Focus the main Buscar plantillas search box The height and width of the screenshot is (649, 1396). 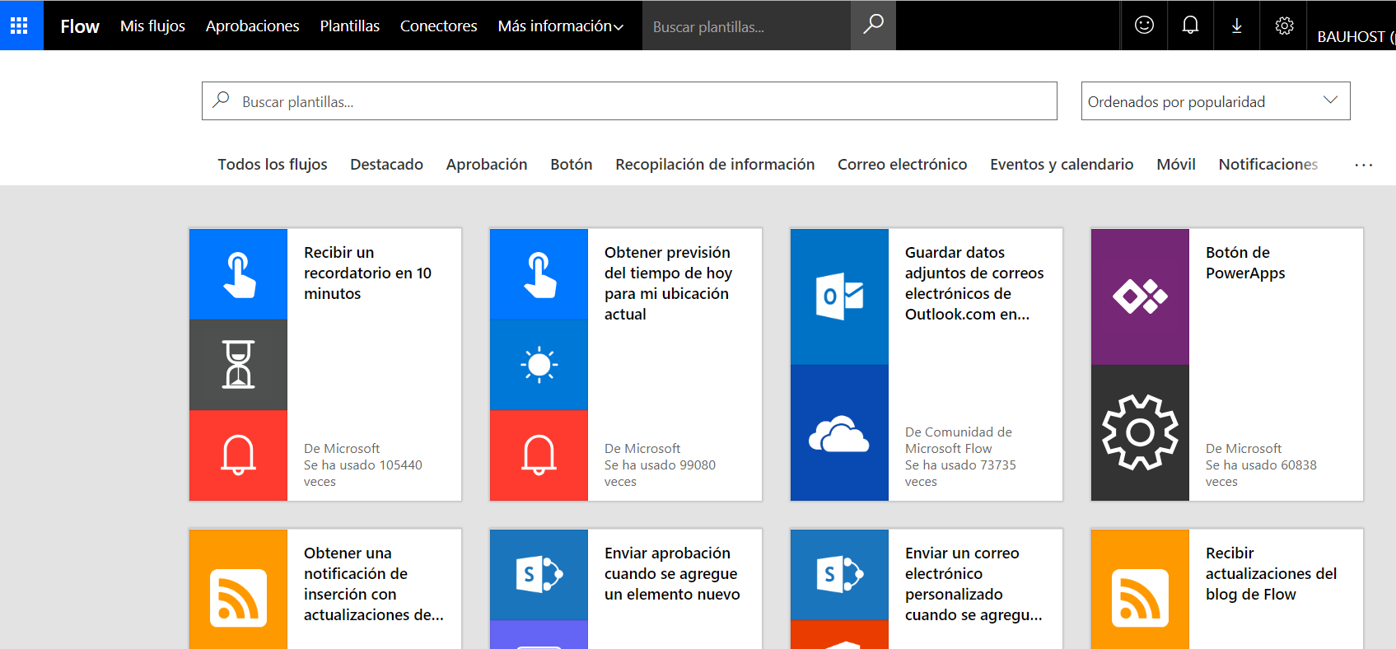[x=629, y=101]
